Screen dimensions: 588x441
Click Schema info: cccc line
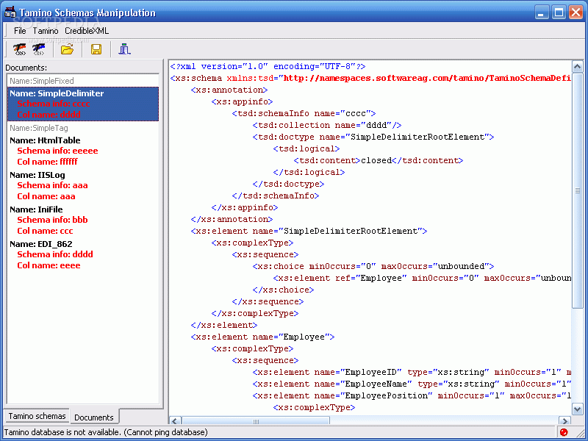point(54,104)
